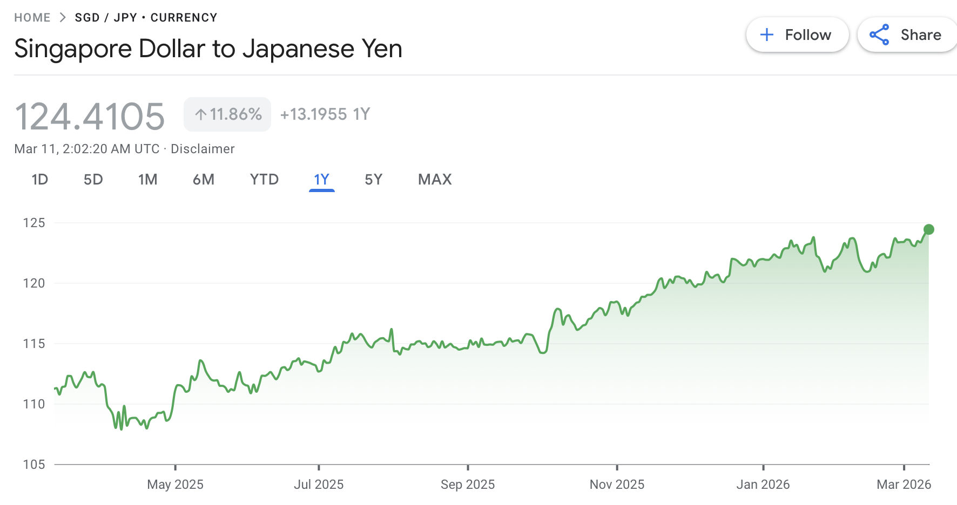The height and width of the screenshot is (505, 957).
Task: Click the 11.86% change badge
Action: 227,114
